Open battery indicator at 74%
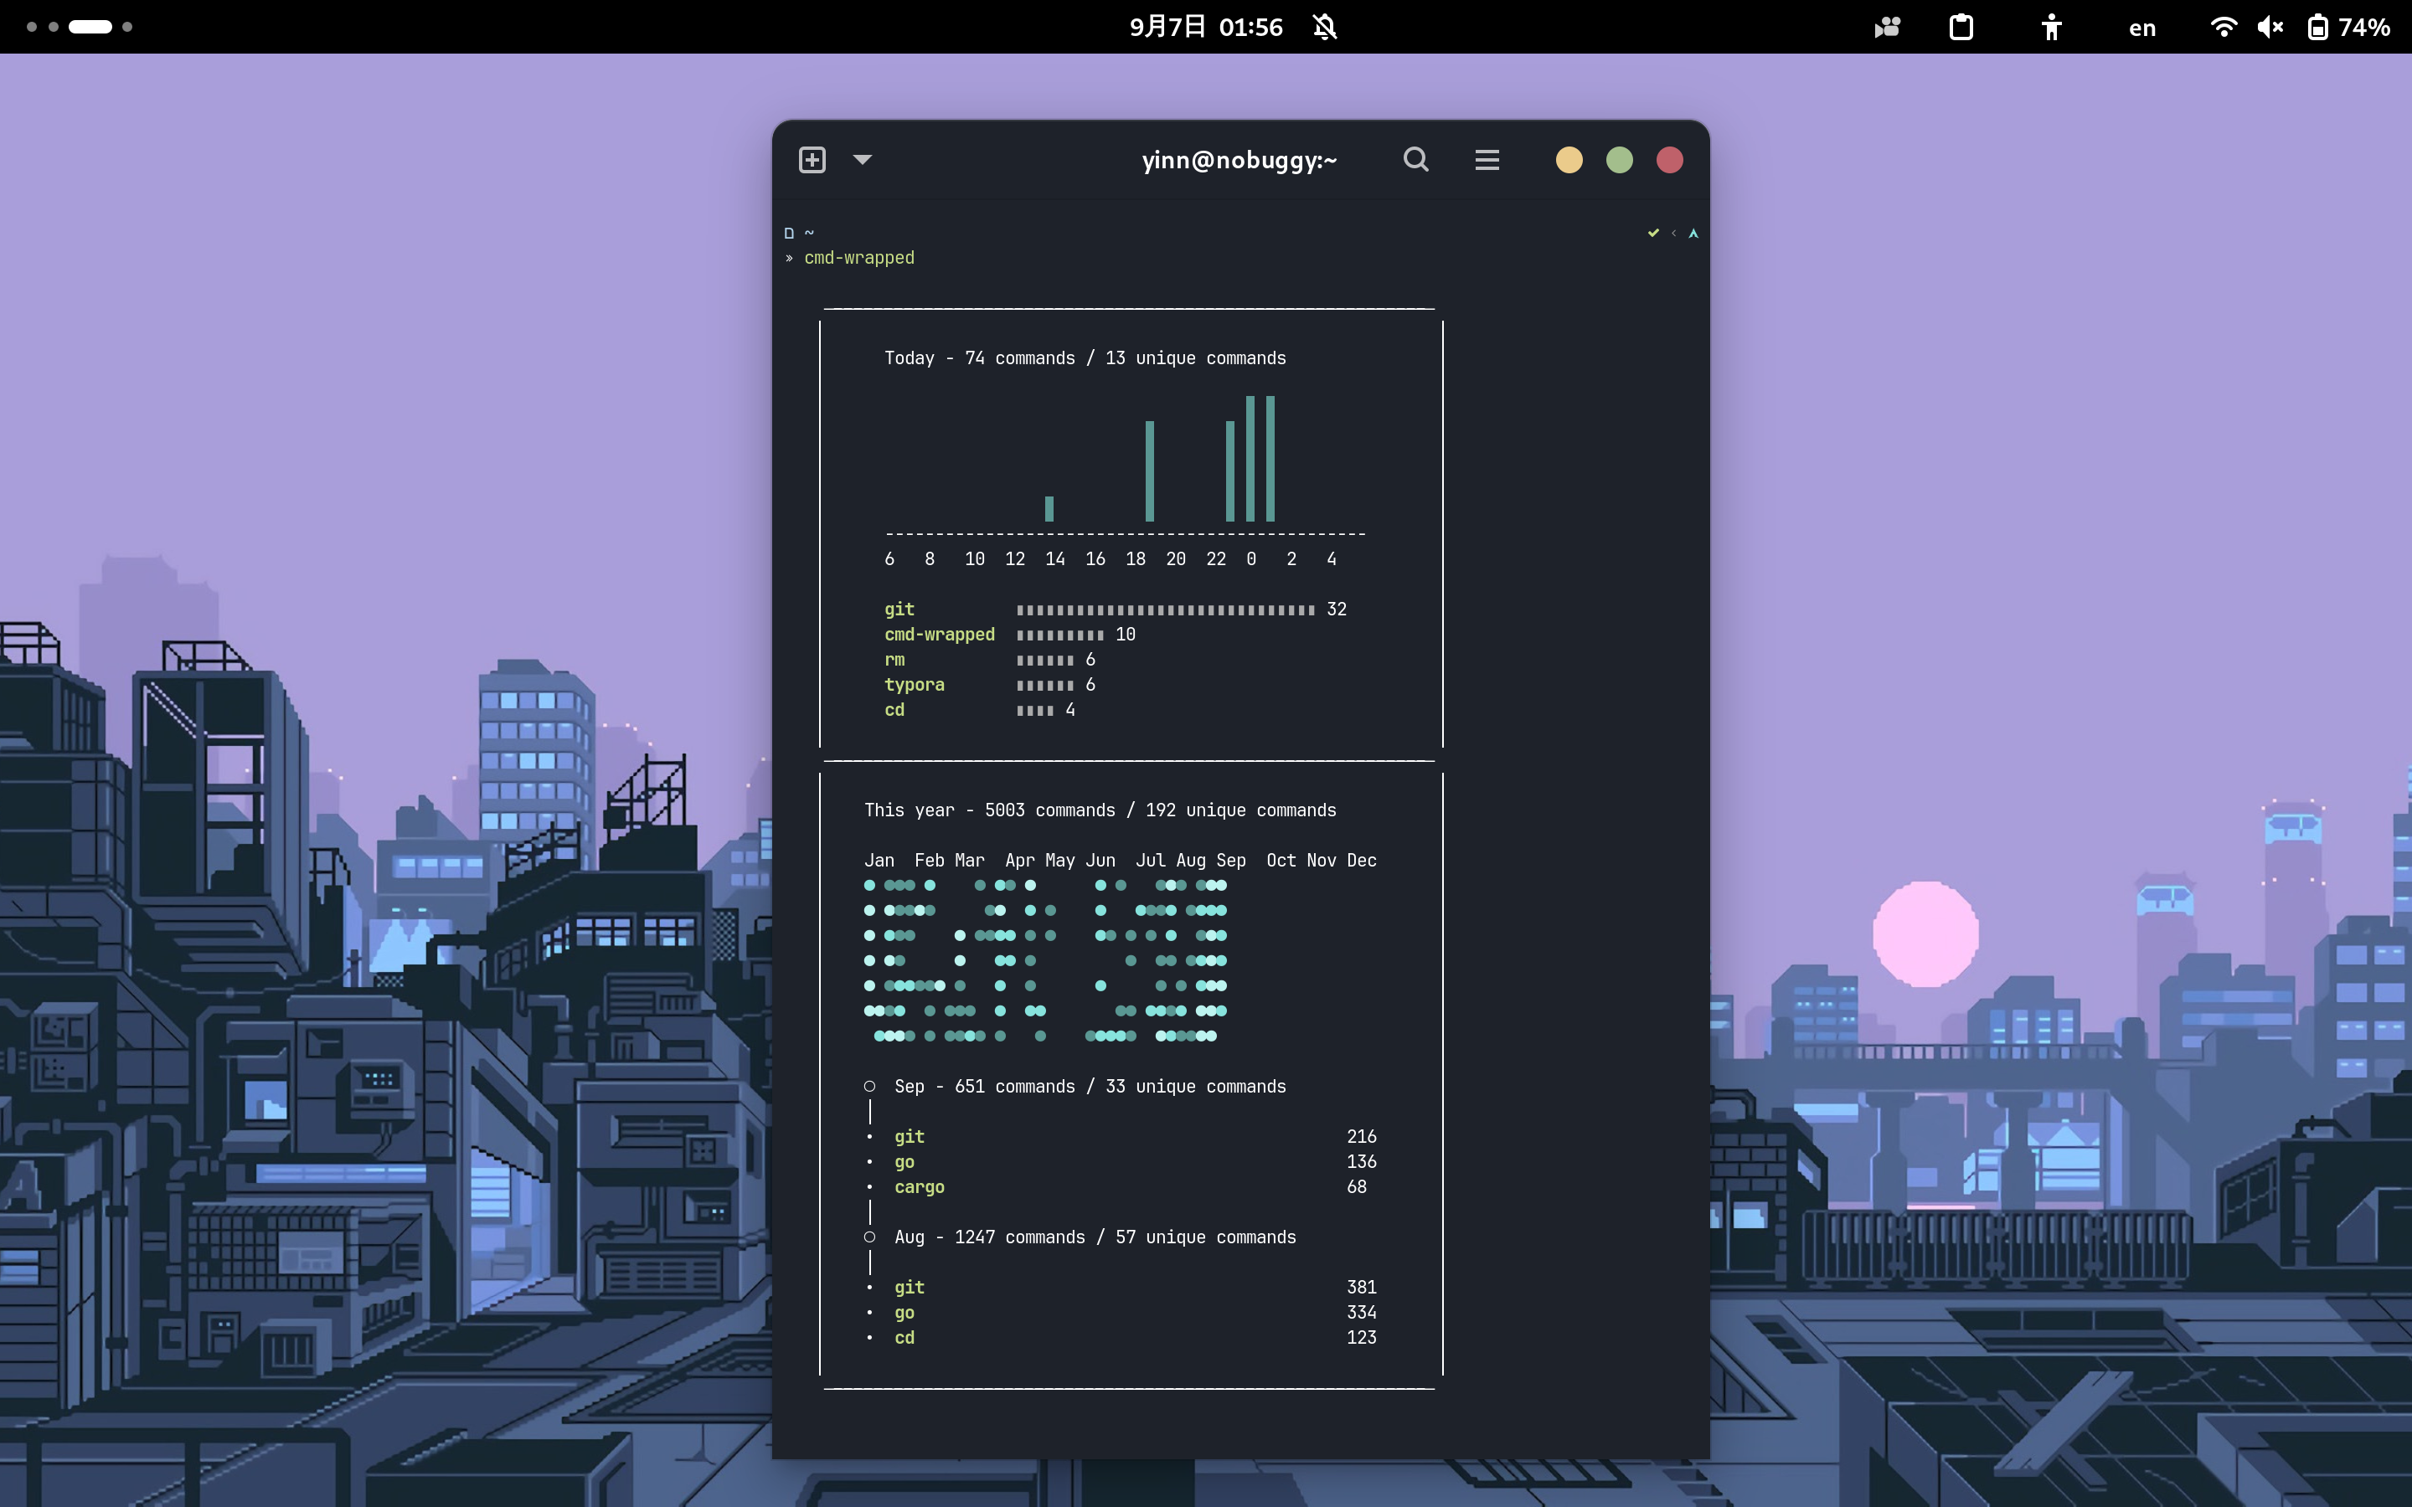This screenshot has width=2412, height=1507. [2348, 27]
